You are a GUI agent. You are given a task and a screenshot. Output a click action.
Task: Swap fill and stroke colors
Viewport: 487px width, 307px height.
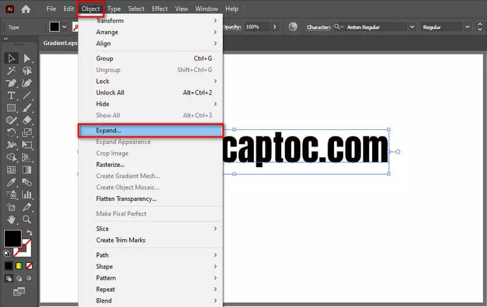30,233
